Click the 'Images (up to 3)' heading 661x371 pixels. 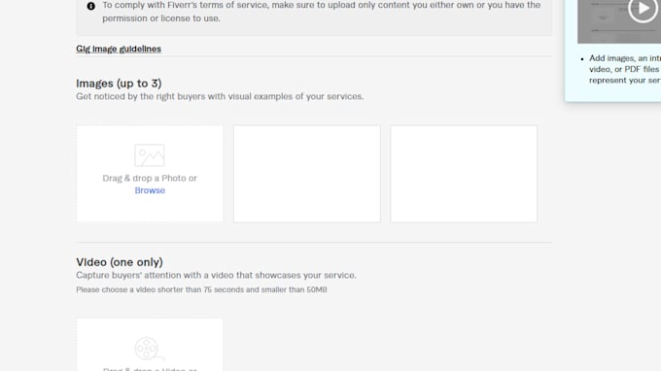[119, 84]
